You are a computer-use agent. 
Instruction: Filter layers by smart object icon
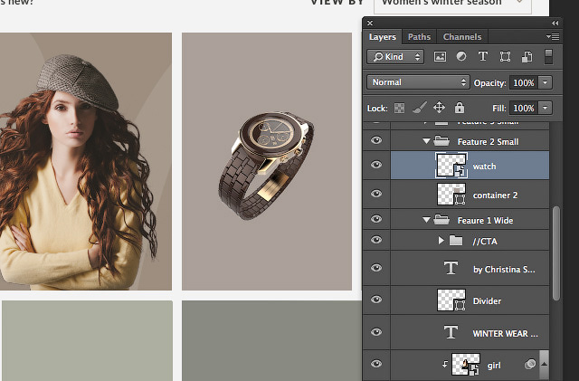click(524, 57)
